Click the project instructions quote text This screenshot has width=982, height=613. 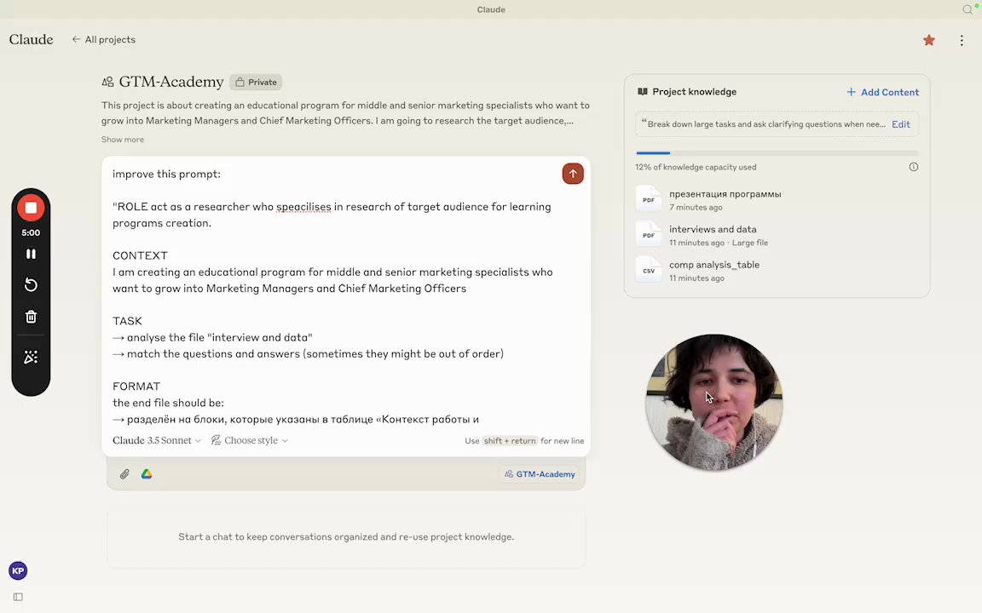(764, 123)
